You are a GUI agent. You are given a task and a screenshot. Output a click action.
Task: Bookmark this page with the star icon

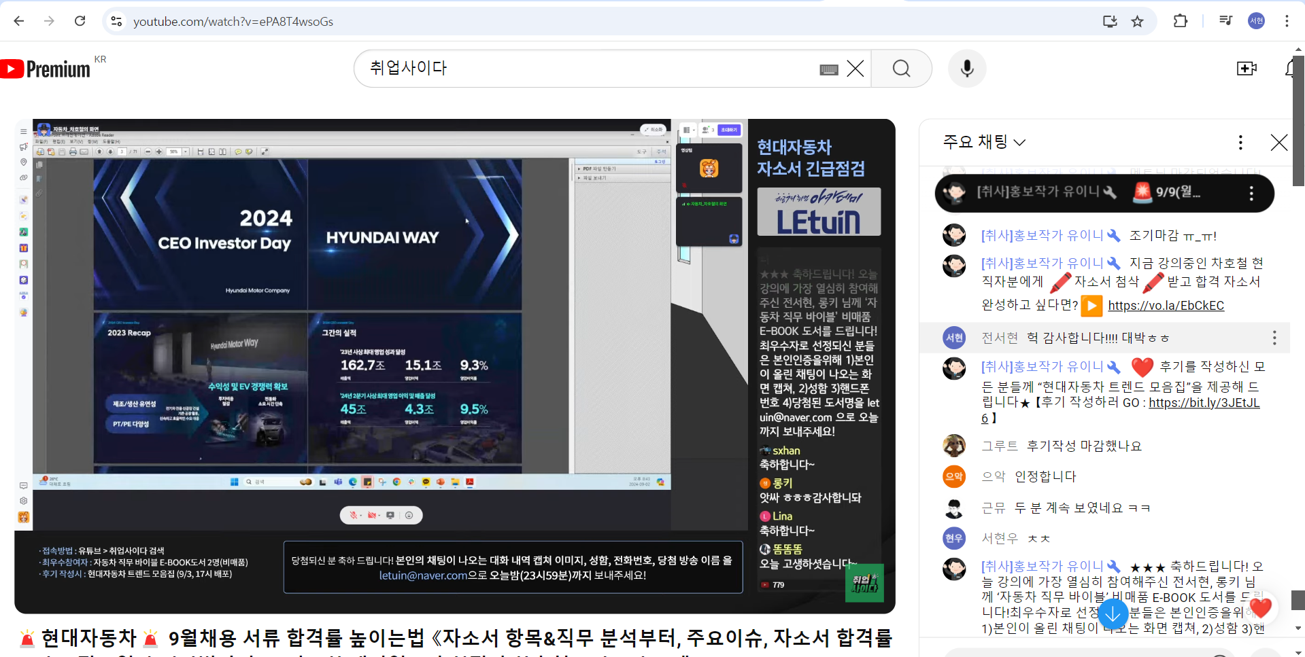pyautogui.click(x=1137, y=21)
